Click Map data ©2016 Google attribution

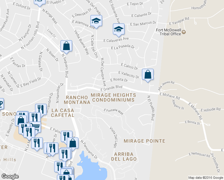coord(206,178)
